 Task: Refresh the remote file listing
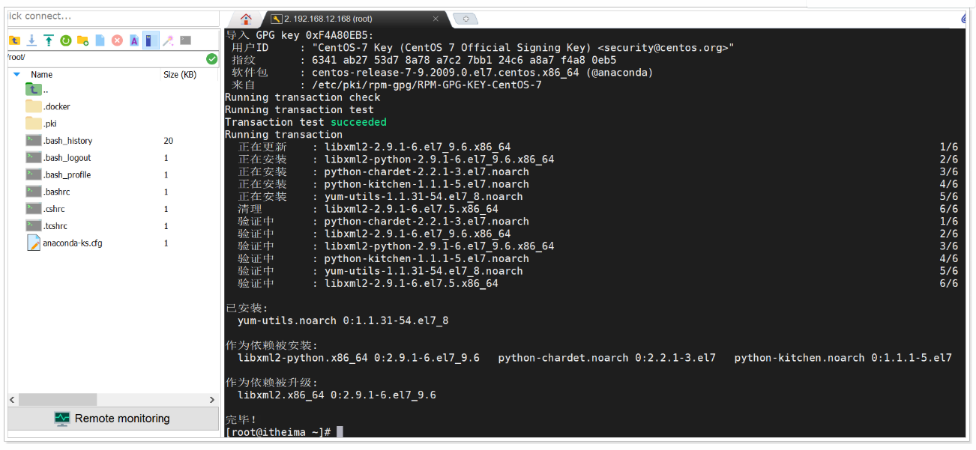[x=66, y=40]
